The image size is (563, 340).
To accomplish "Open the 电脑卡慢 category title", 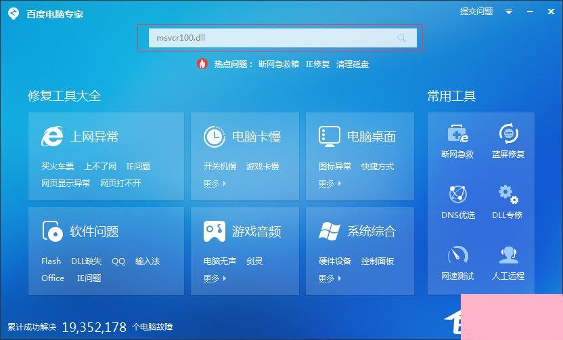I will (x=256, y=137).
